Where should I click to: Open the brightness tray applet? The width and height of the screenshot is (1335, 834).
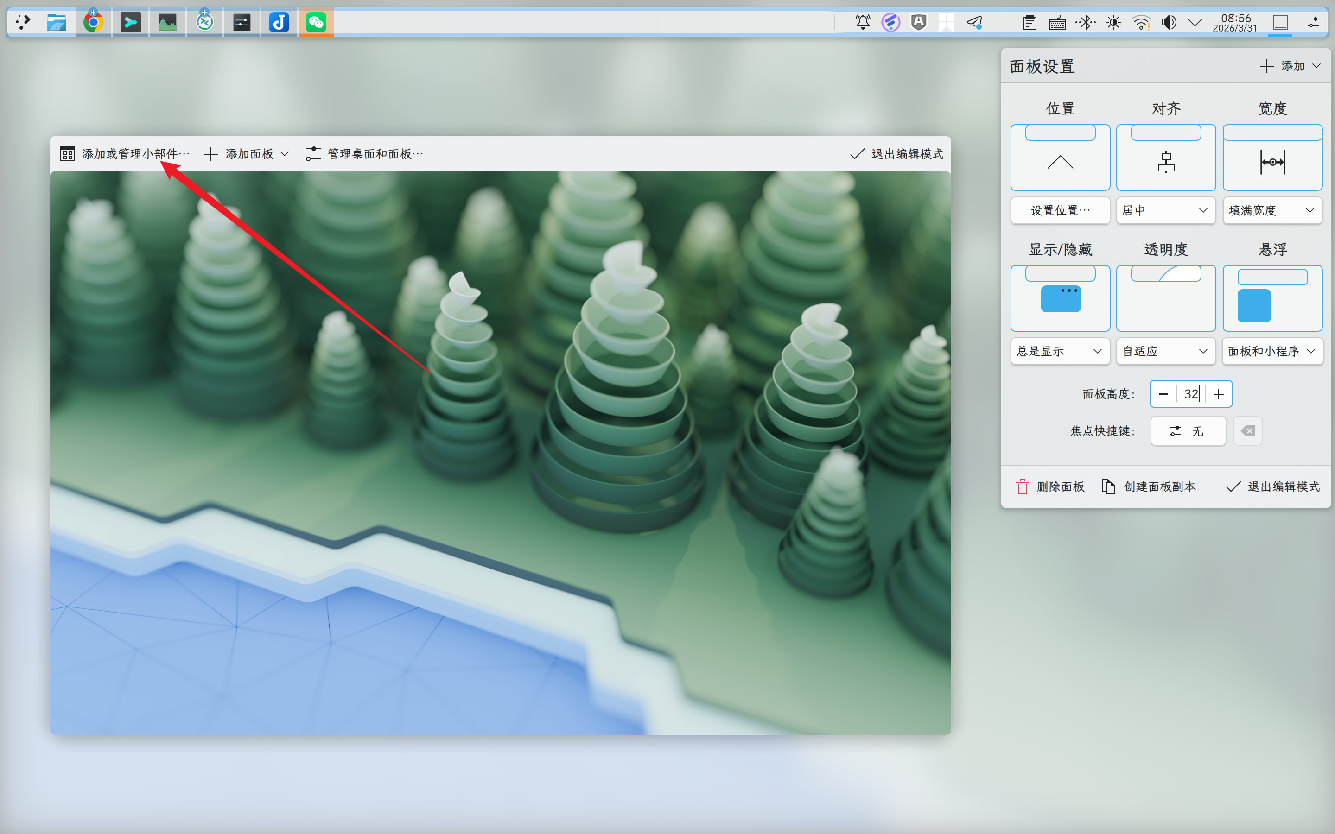coord(1112,23)
